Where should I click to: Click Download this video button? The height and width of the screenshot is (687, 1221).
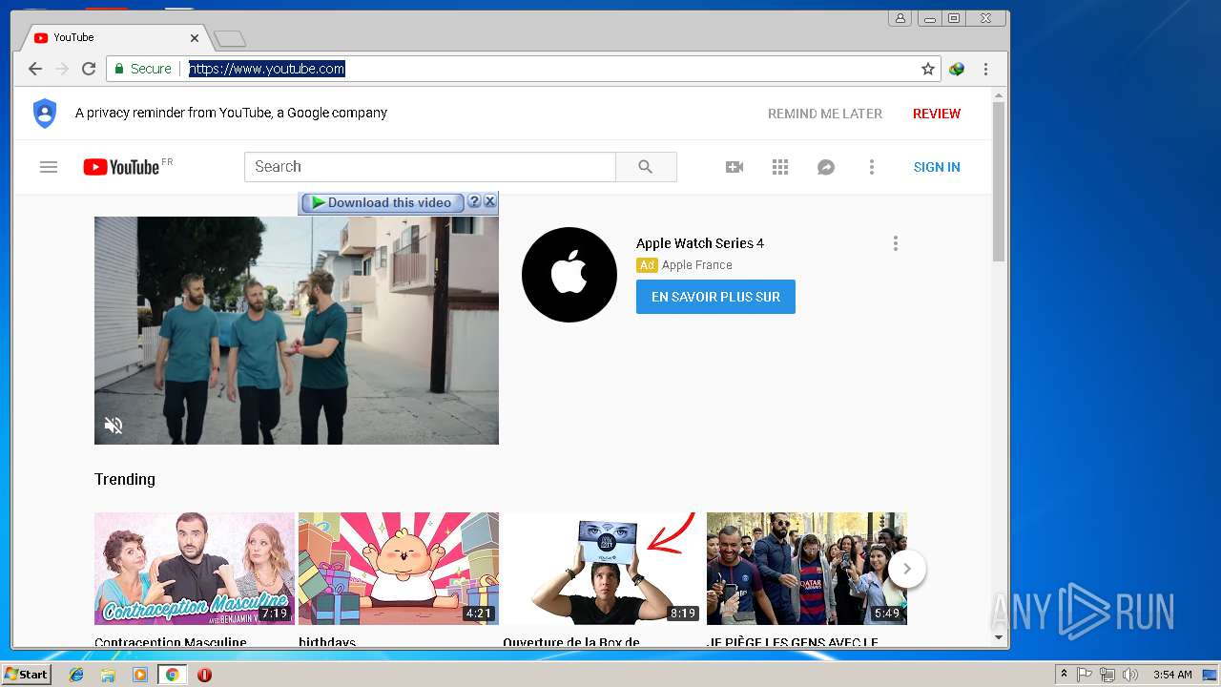pos(382,202)
